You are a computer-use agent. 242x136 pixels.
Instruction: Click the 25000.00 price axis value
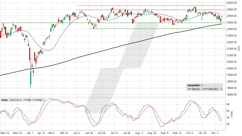[x=231, y=3]
